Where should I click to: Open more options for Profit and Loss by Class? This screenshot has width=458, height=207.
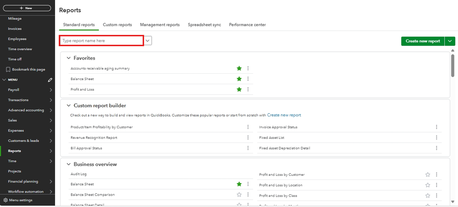pos(436,196)
